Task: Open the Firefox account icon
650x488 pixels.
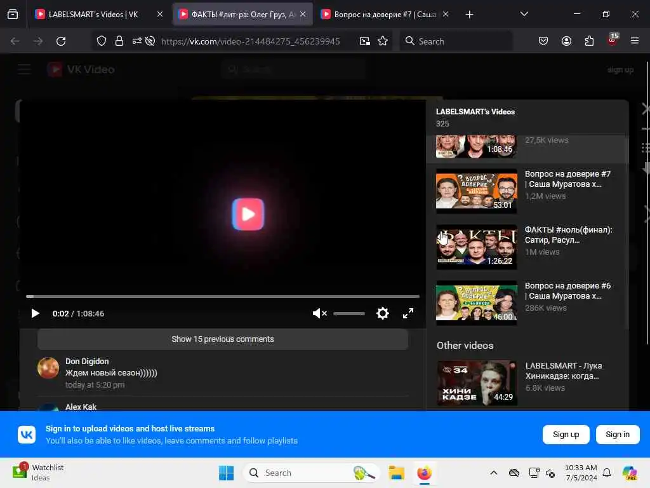Action: click(x=566, y=41)
